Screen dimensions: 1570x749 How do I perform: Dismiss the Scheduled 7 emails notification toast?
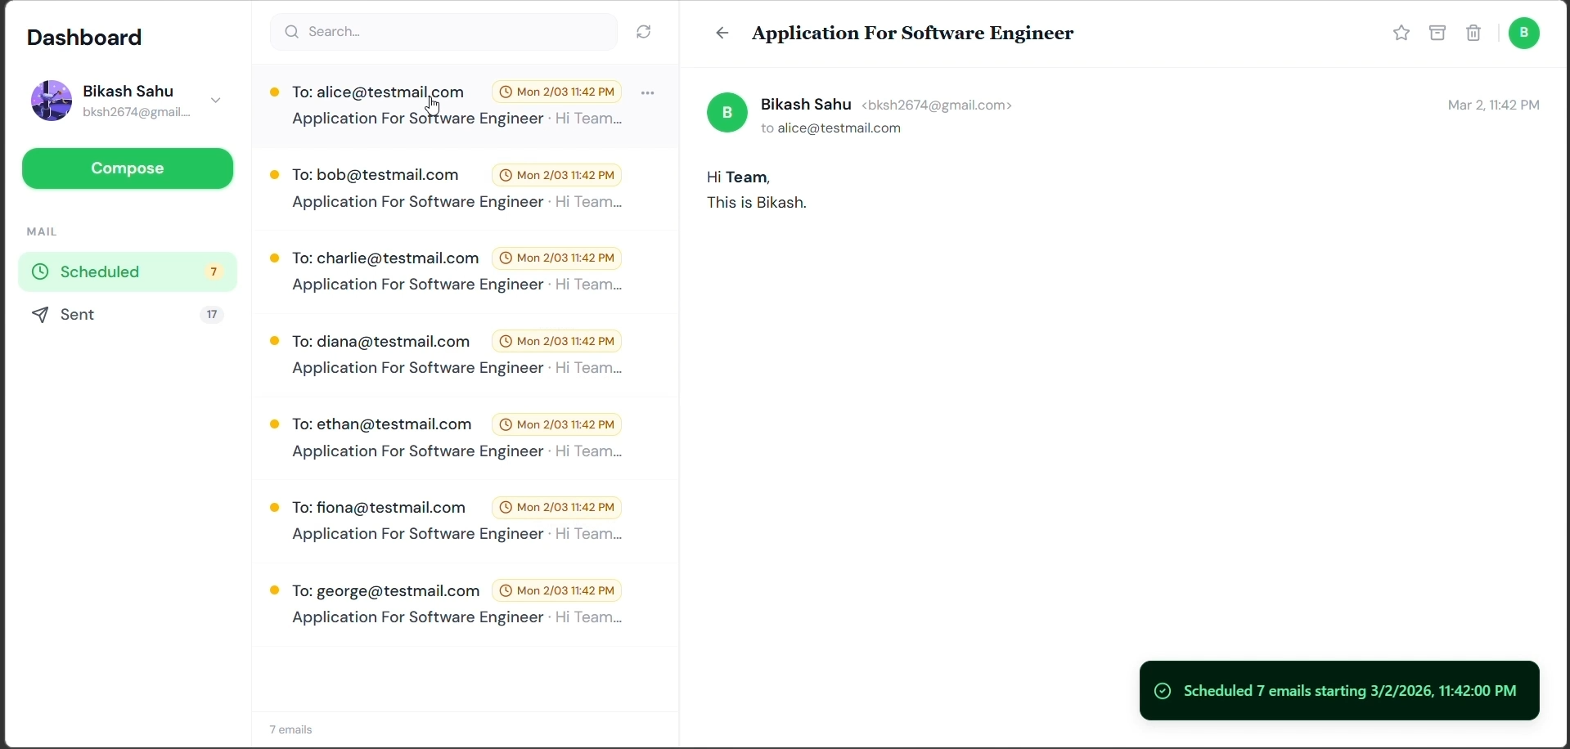1339,692
